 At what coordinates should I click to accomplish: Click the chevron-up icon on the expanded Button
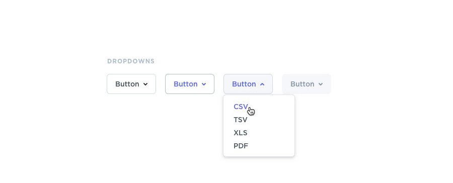(262, 84)
